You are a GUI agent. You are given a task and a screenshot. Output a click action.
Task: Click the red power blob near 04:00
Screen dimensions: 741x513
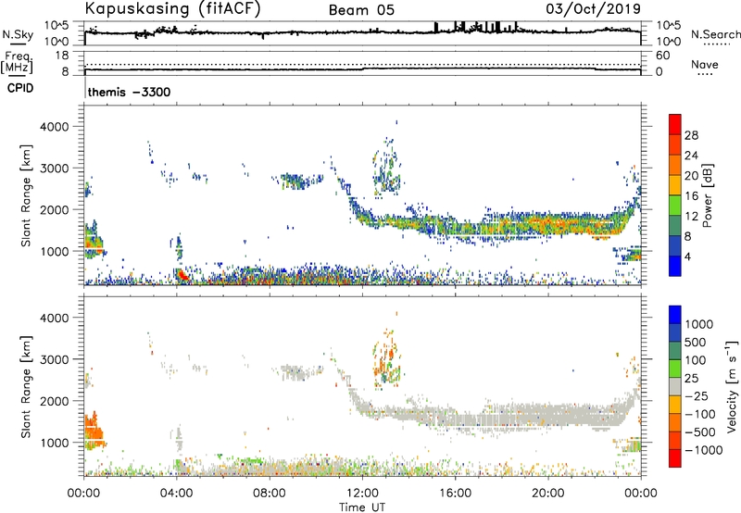(x=182, y=275)
